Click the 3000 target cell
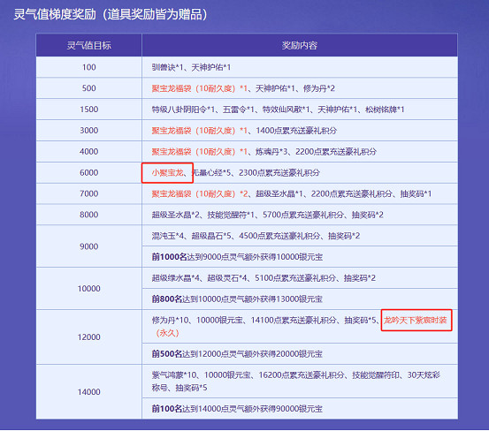This screenshot has width=489, height=431. (x=89, y=130)
